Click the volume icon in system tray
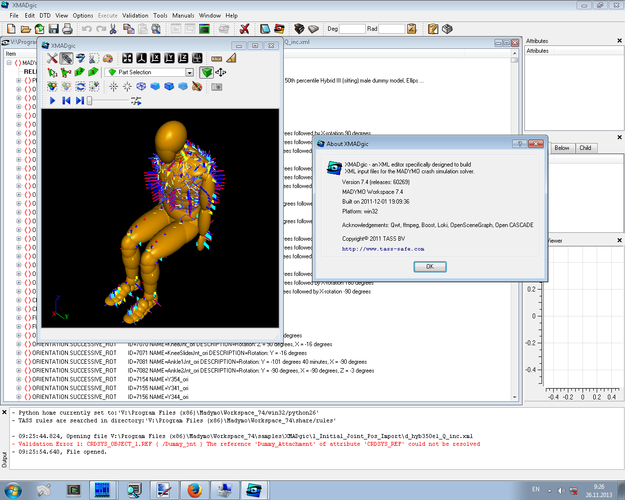The image size is (625, 500). tap(561, 490)
